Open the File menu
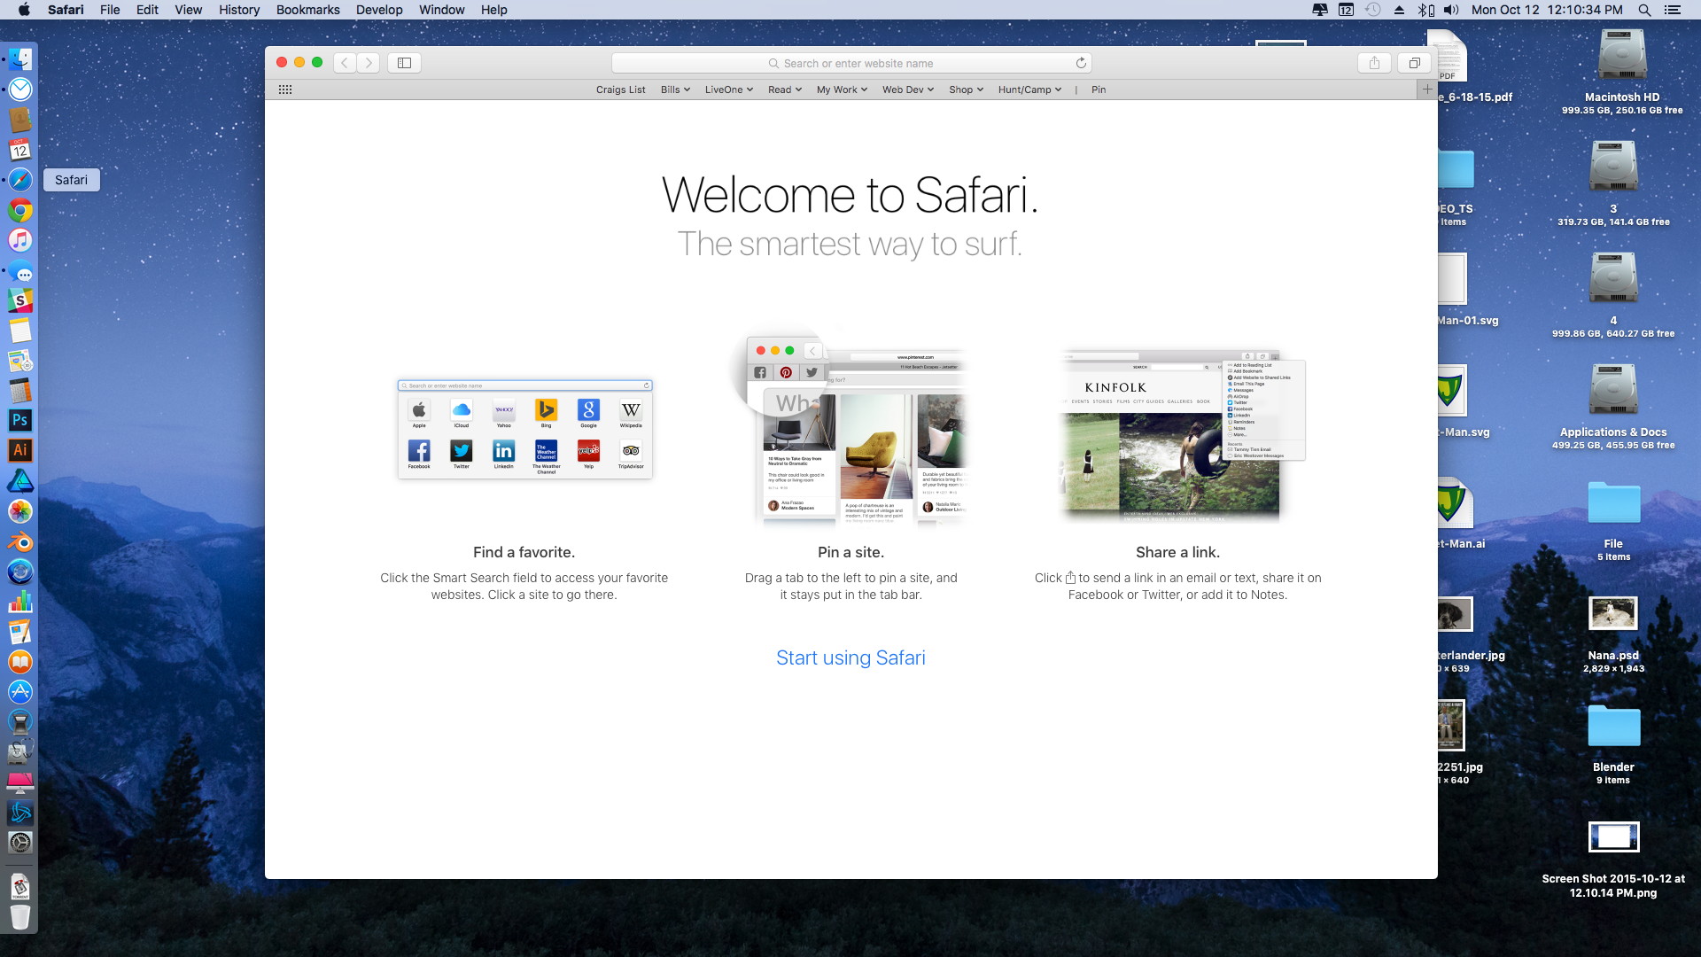Viewport: 1701px width, 957px height. pyautogui.click(x=110, y=10)
